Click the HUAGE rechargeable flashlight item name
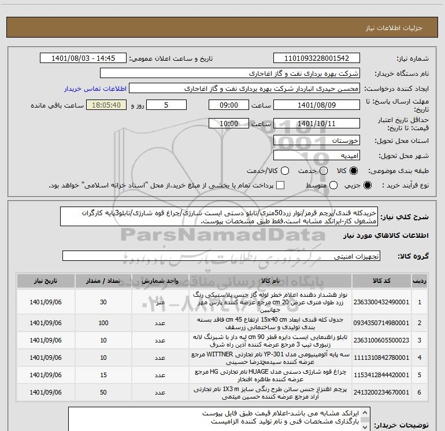Image resolution: width=445 pixels, height=431 pixels. [270, 375]
